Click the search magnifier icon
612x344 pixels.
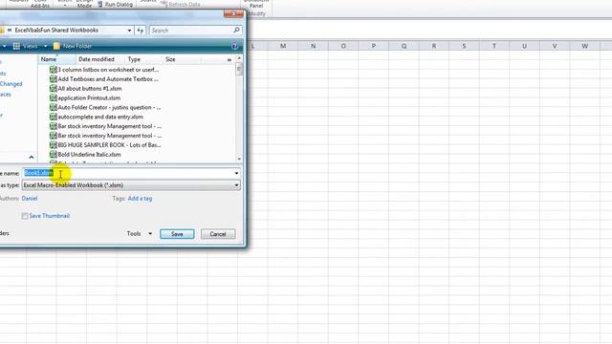(x=236, y=30)
